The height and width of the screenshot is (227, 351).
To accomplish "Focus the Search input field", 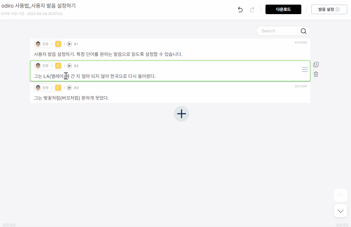I will [280, 31].
